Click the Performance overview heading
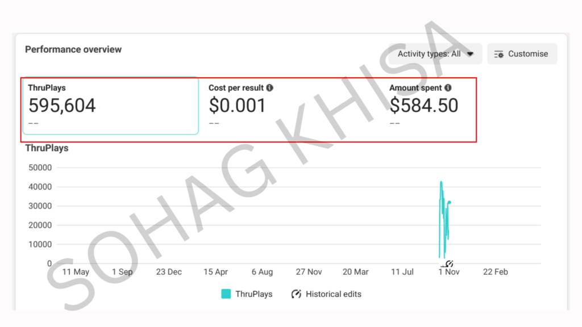The width and height of the screenshot is (582, 327). point(73,49)
